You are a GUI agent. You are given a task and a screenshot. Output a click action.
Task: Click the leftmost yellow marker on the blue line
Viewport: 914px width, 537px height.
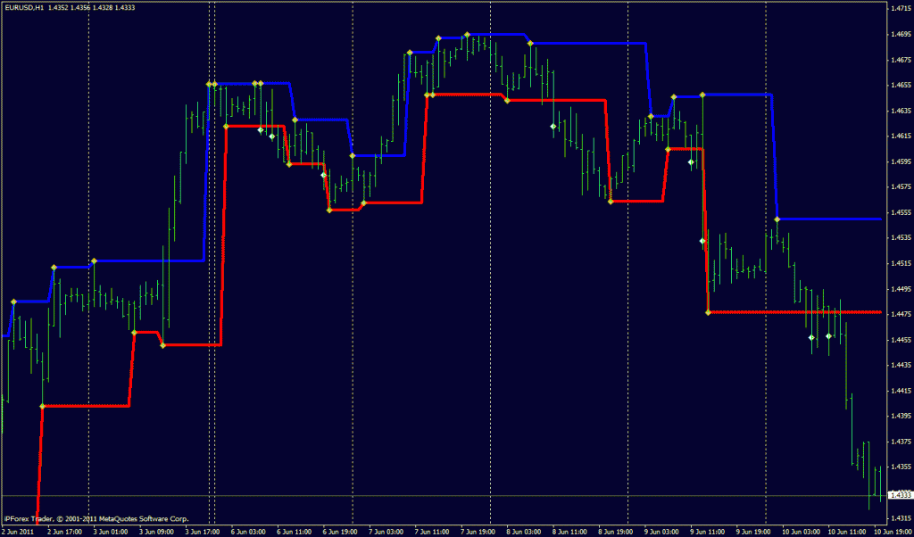tap(13, 302)
